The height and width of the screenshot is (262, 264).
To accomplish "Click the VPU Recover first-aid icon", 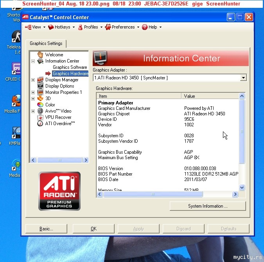I will click(x=40, y=117).
